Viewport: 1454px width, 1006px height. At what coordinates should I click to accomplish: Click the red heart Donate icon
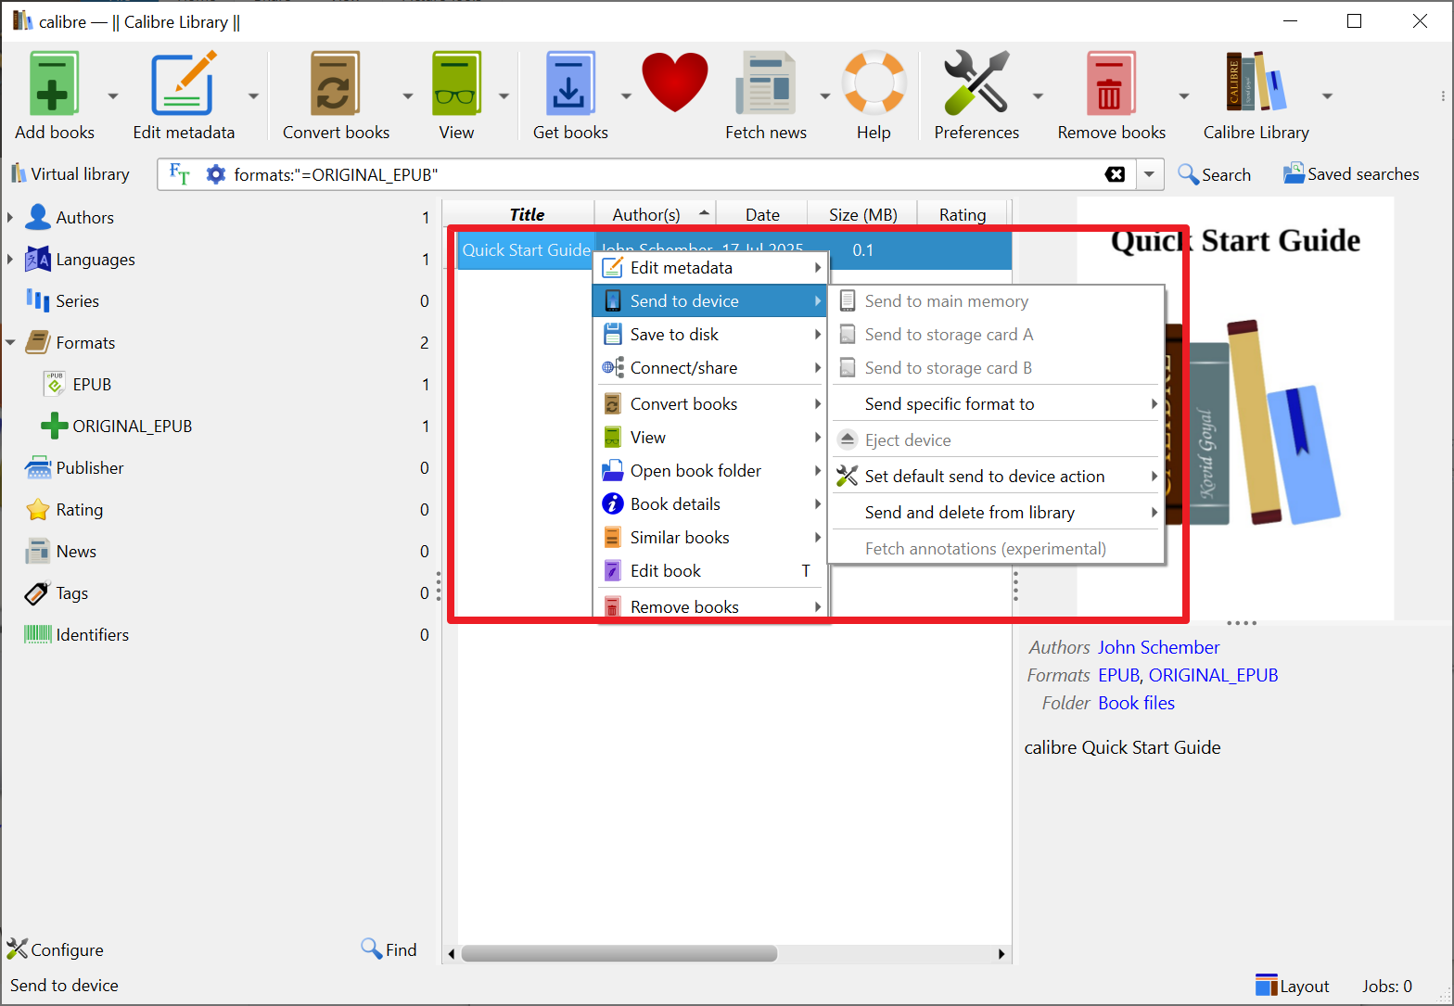pyautogui.click(x=675, y=83)
